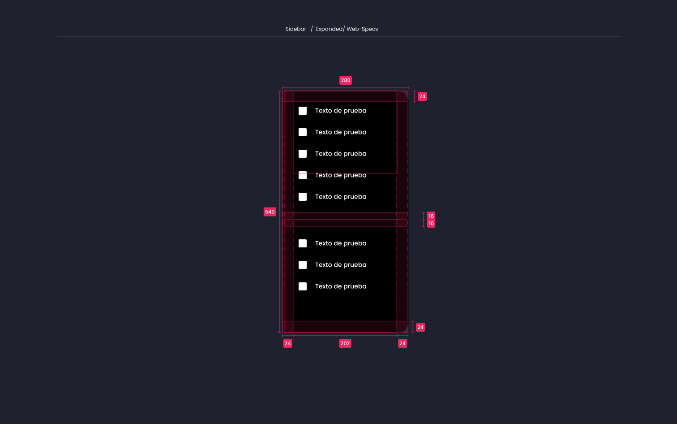This screenshot has height=424, width=677.
Task: Select the third "Texto de prueba" label from the top
Action: point(341,154)
